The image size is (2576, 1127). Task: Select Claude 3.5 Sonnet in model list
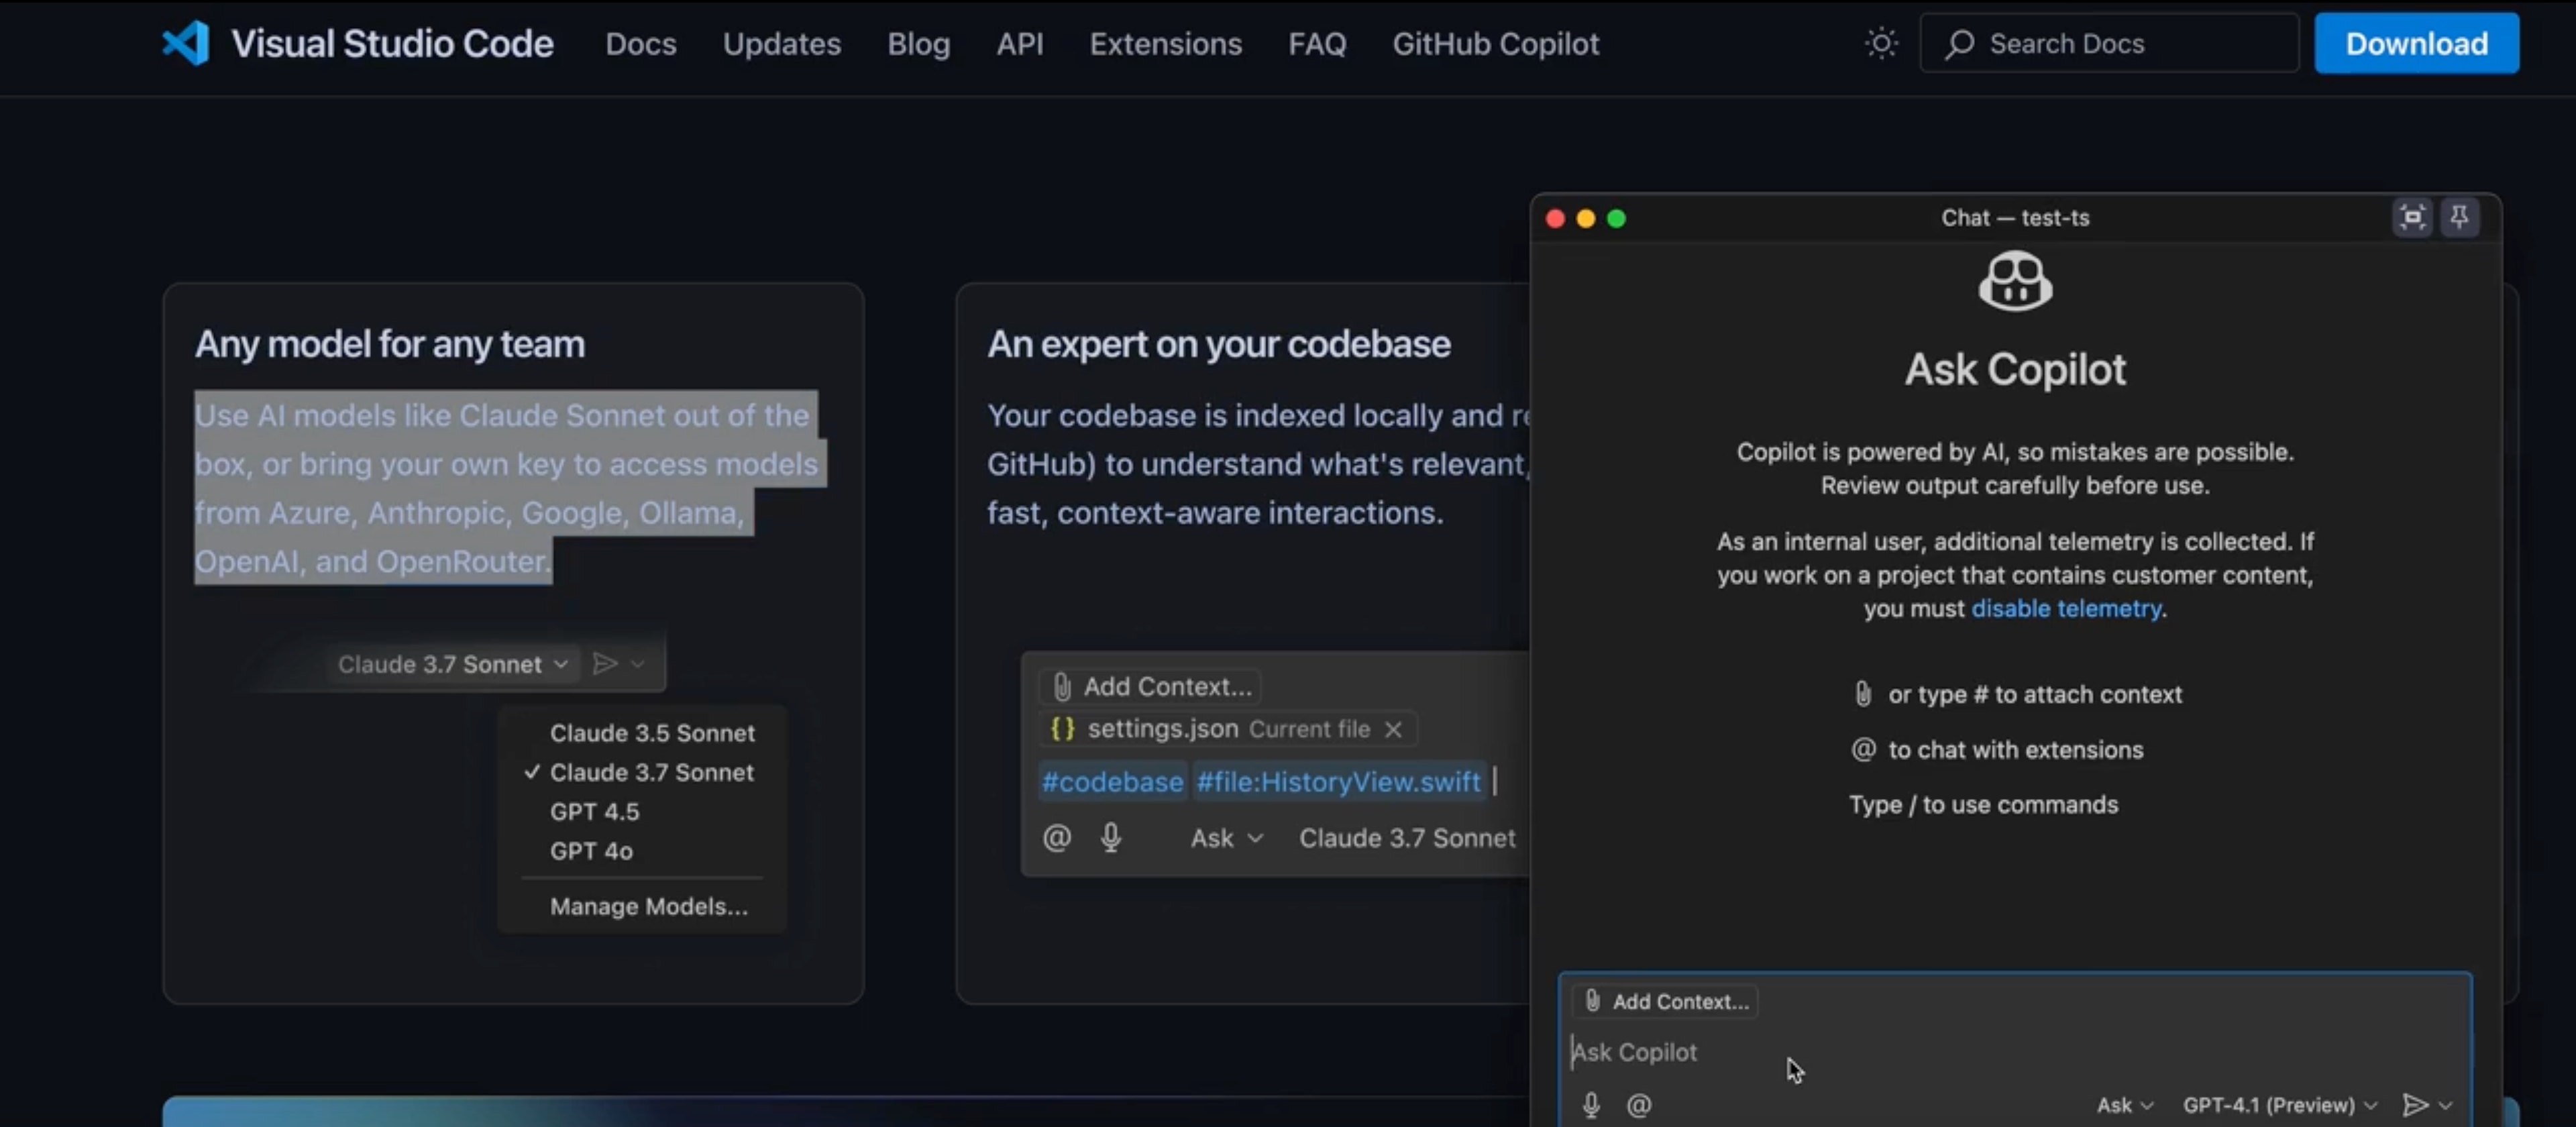coord(652,733)
